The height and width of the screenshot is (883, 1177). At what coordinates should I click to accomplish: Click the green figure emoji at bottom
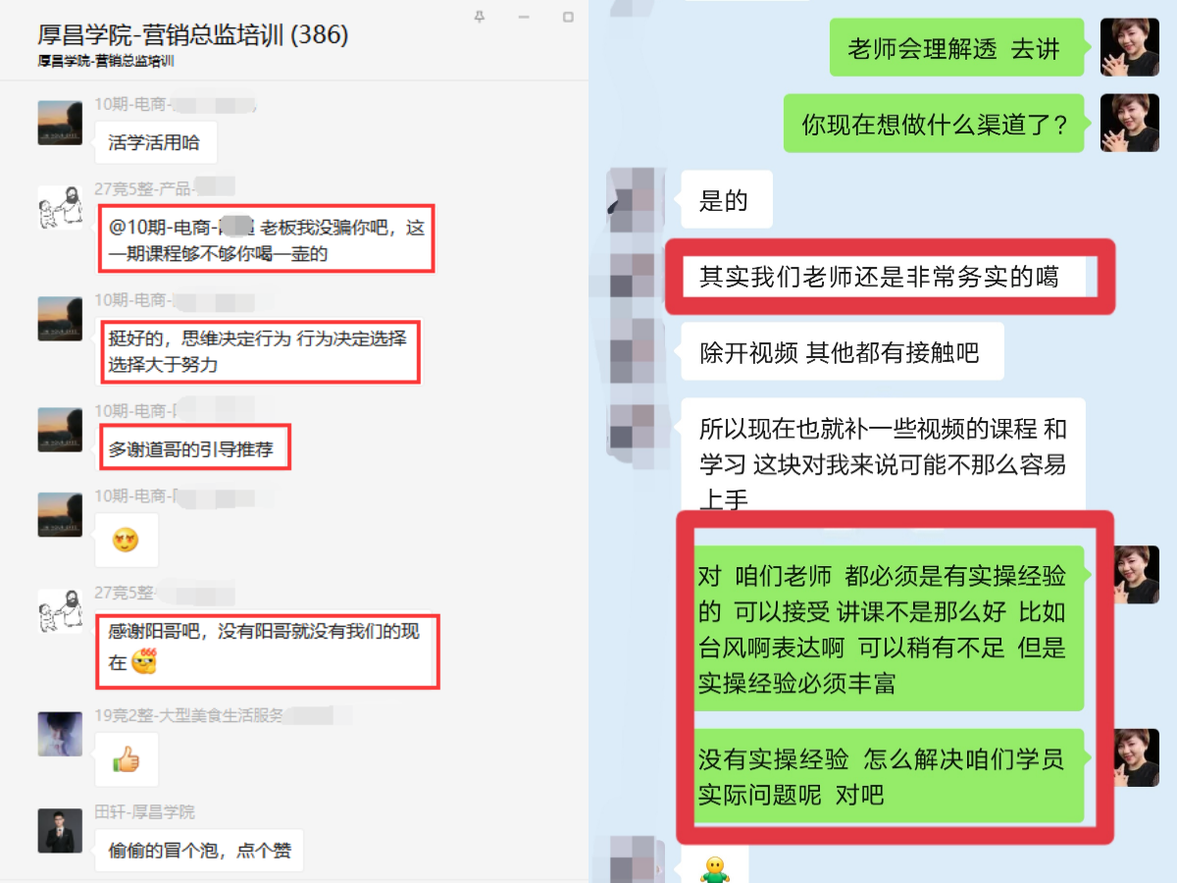tap(713, 870)
